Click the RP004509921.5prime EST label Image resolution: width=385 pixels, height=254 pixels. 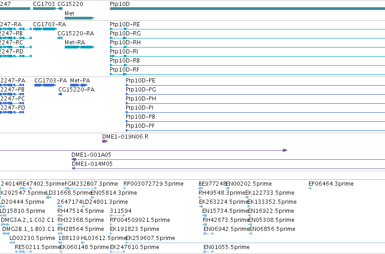[x=140, y=220]
